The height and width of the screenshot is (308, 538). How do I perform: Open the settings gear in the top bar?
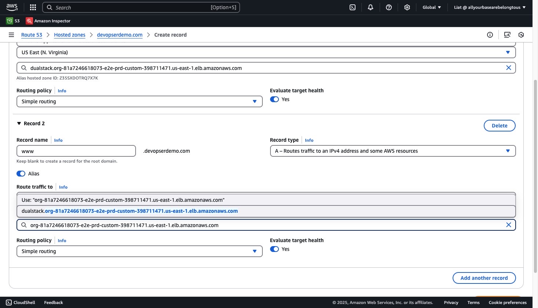pos(407,7)
